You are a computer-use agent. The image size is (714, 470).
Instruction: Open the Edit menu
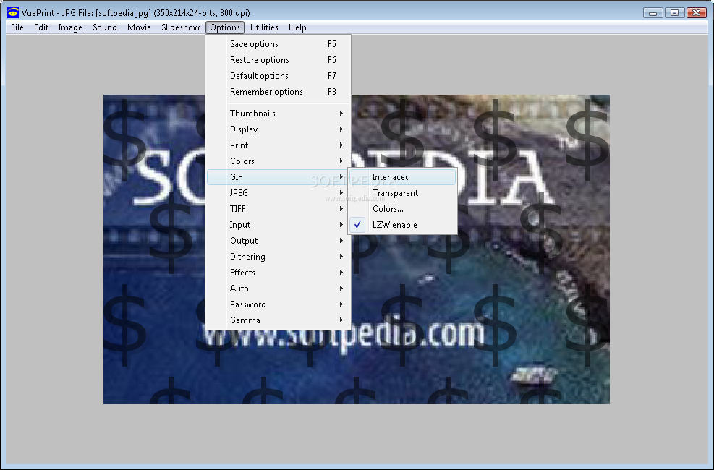click(x=41, y=27)
